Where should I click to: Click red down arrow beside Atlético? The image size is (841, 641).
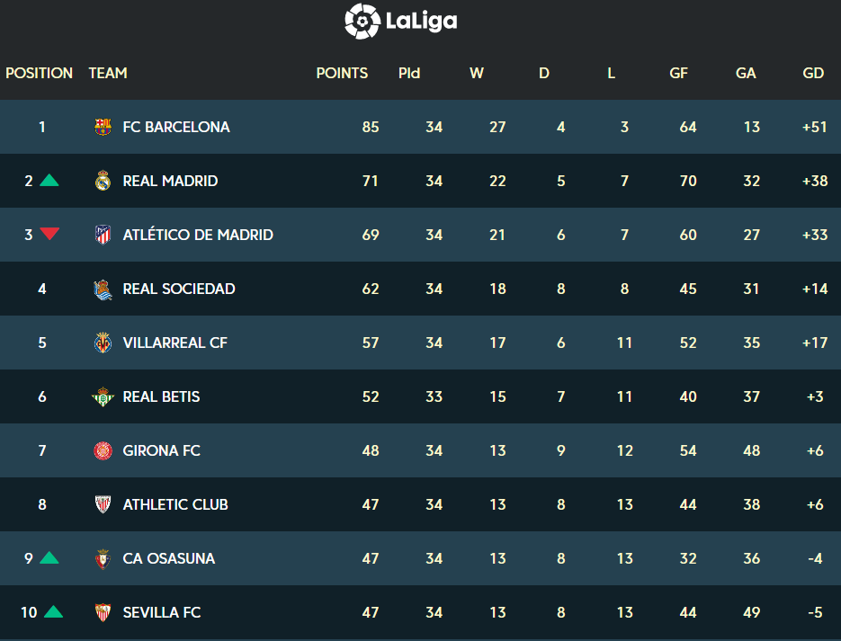(x=49, y=234)
